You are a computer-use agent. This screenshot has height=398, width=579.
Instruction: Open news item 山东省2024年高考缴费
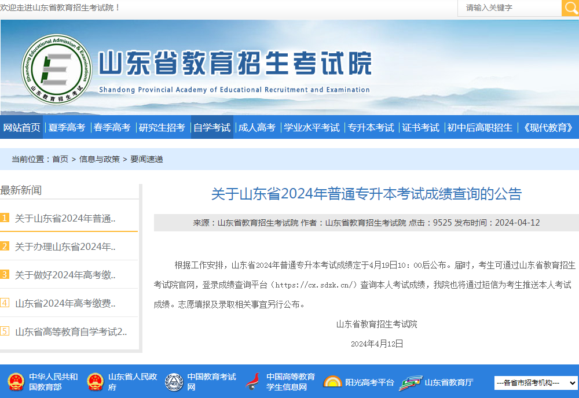point(65,303)
